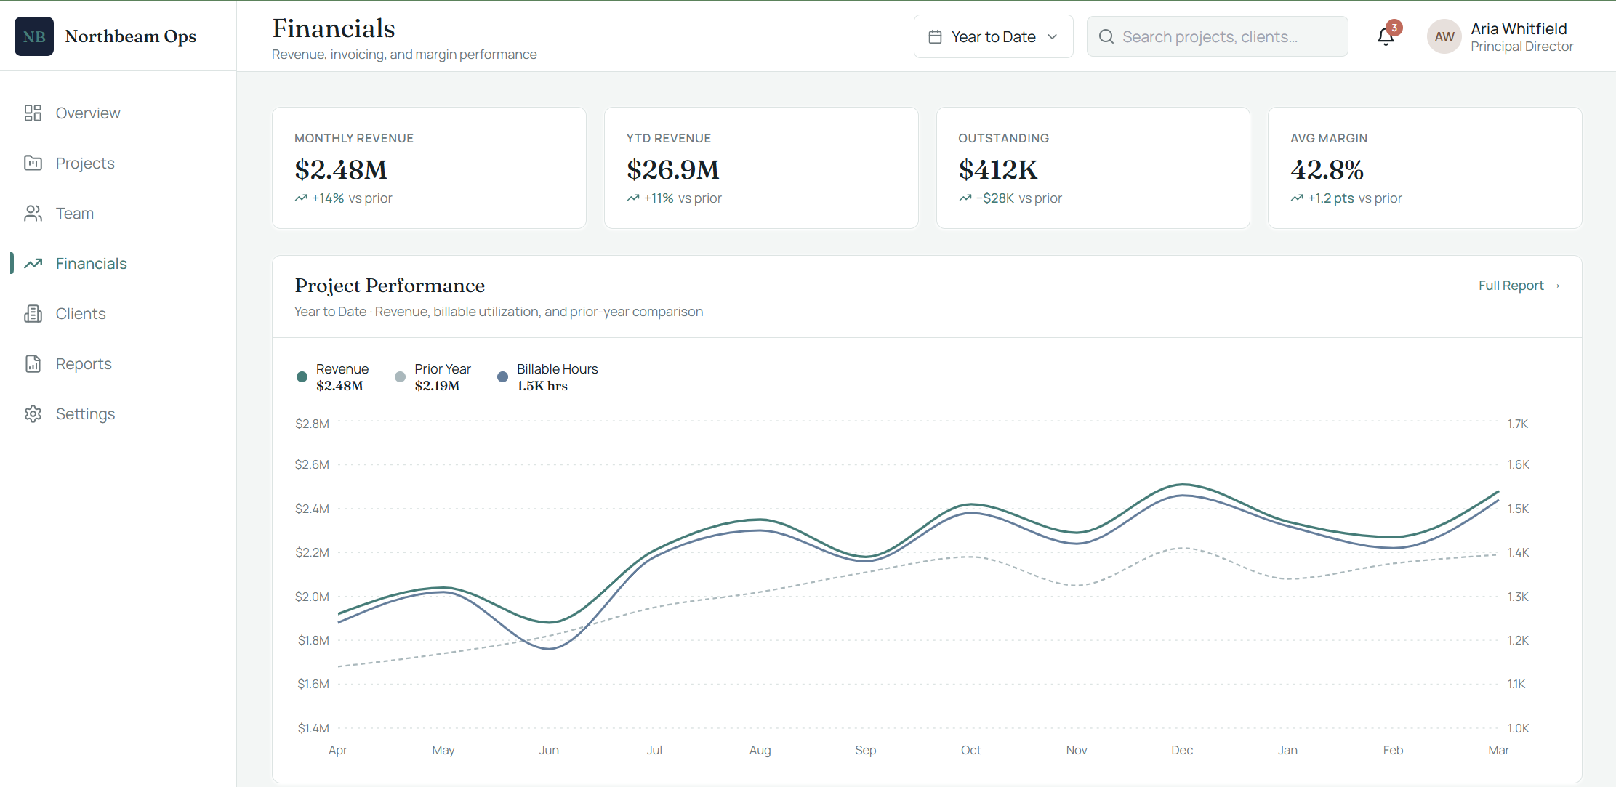The height and width of the screenshot is (787, 1616).
Task: Click the gray Prior Year legend dot
Action: pyautogui.click(x=400, y=376)
